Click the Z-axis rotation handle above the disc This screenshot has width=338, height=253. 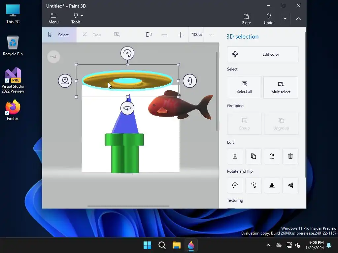click(127, 53)
